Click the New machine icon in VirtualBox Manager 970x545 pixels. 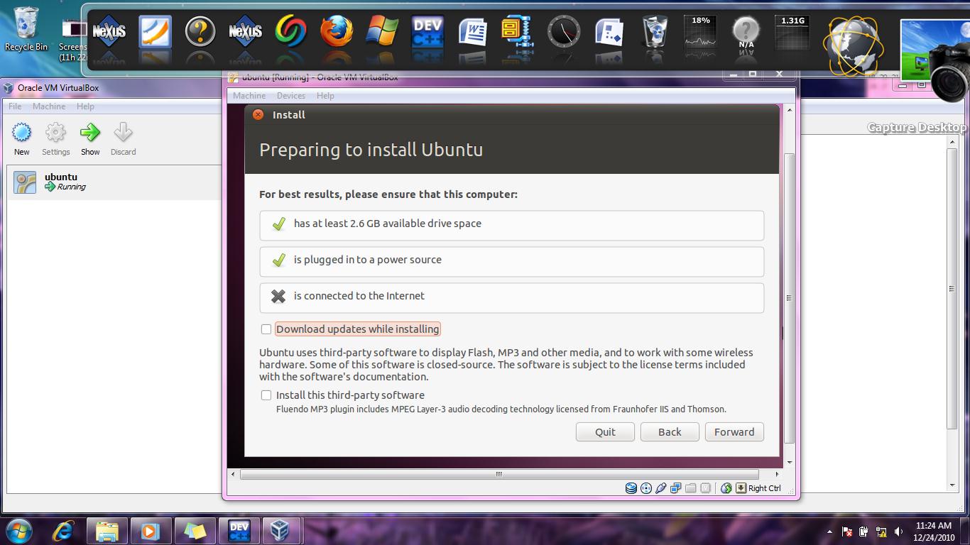pos(22,133)
